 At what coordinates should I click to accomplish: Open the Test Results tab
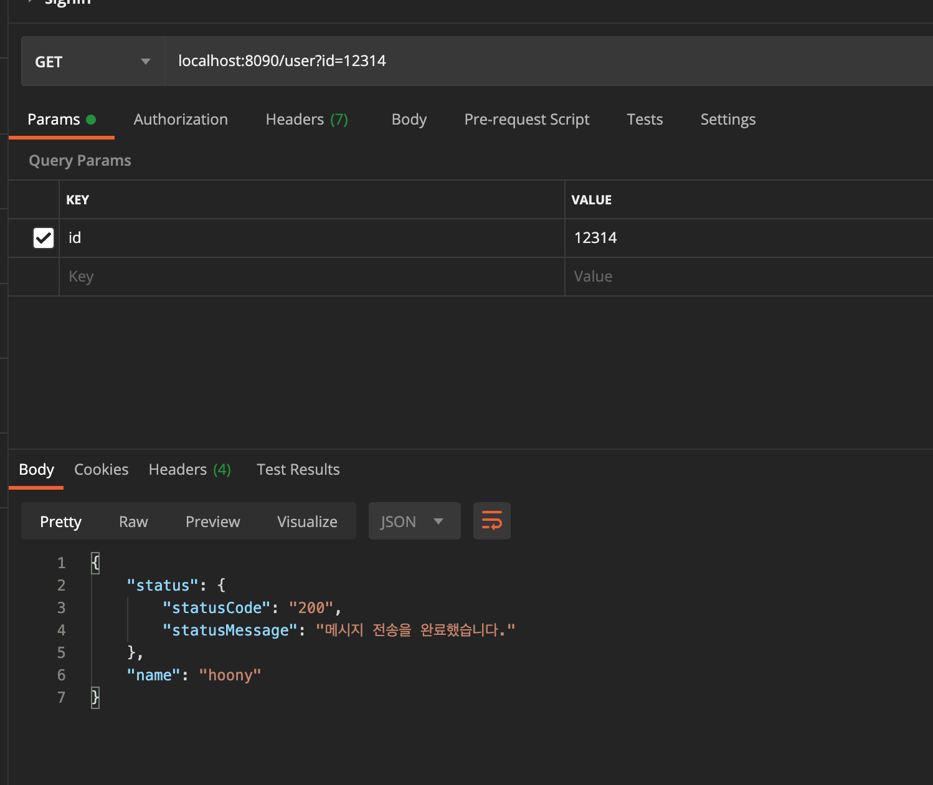pos(298,470)
